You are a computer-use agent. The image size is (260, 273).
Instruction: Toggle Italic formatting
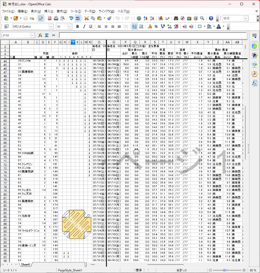pos(84,26)
